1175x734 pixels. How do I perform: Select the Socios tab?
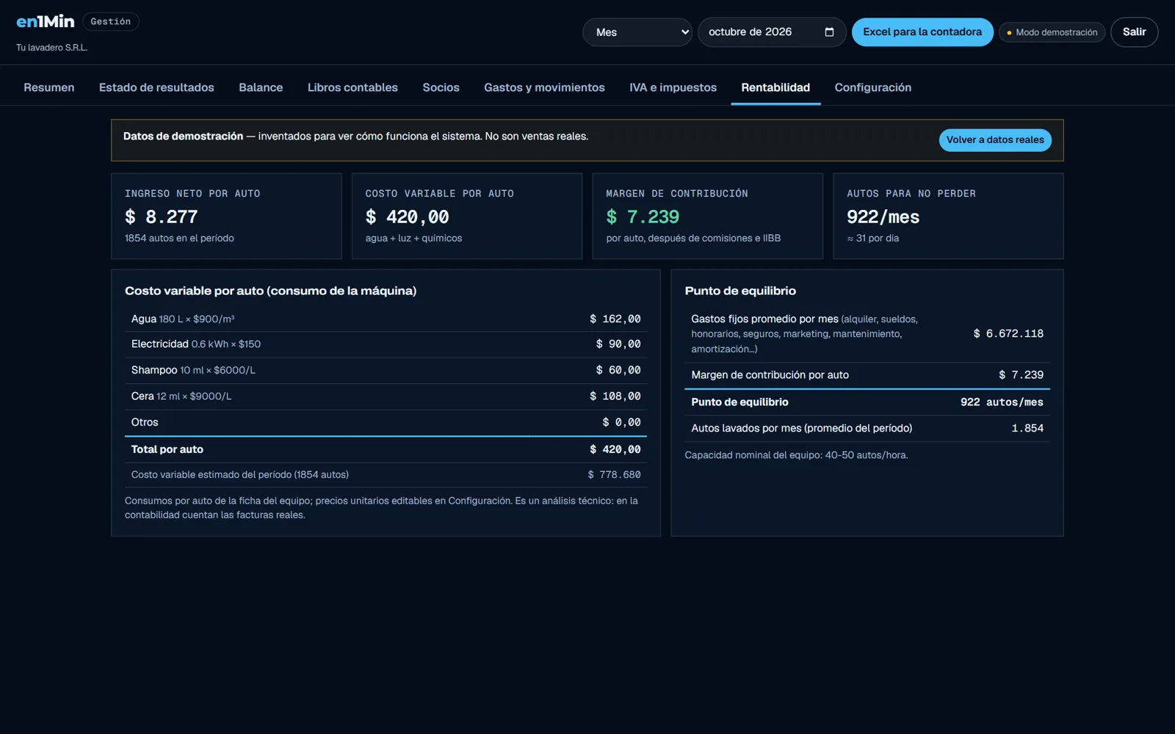pyautogui.click(x=441, y=87)
